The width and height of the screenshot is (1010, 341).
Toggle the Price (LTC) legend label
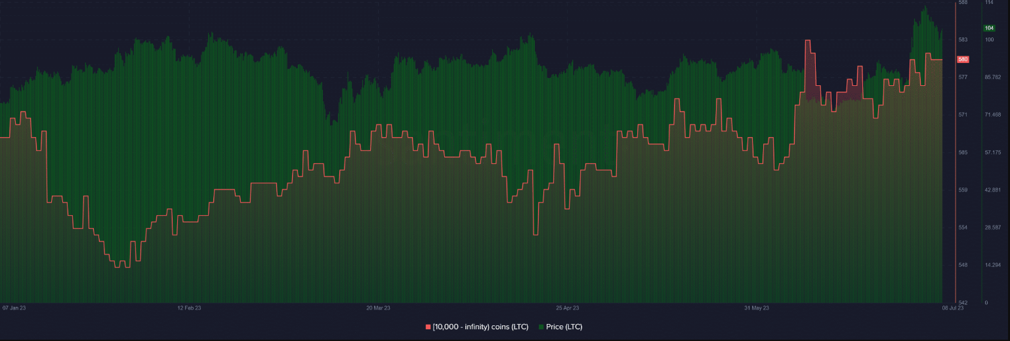pyautogui.click(x=564, y=327)
